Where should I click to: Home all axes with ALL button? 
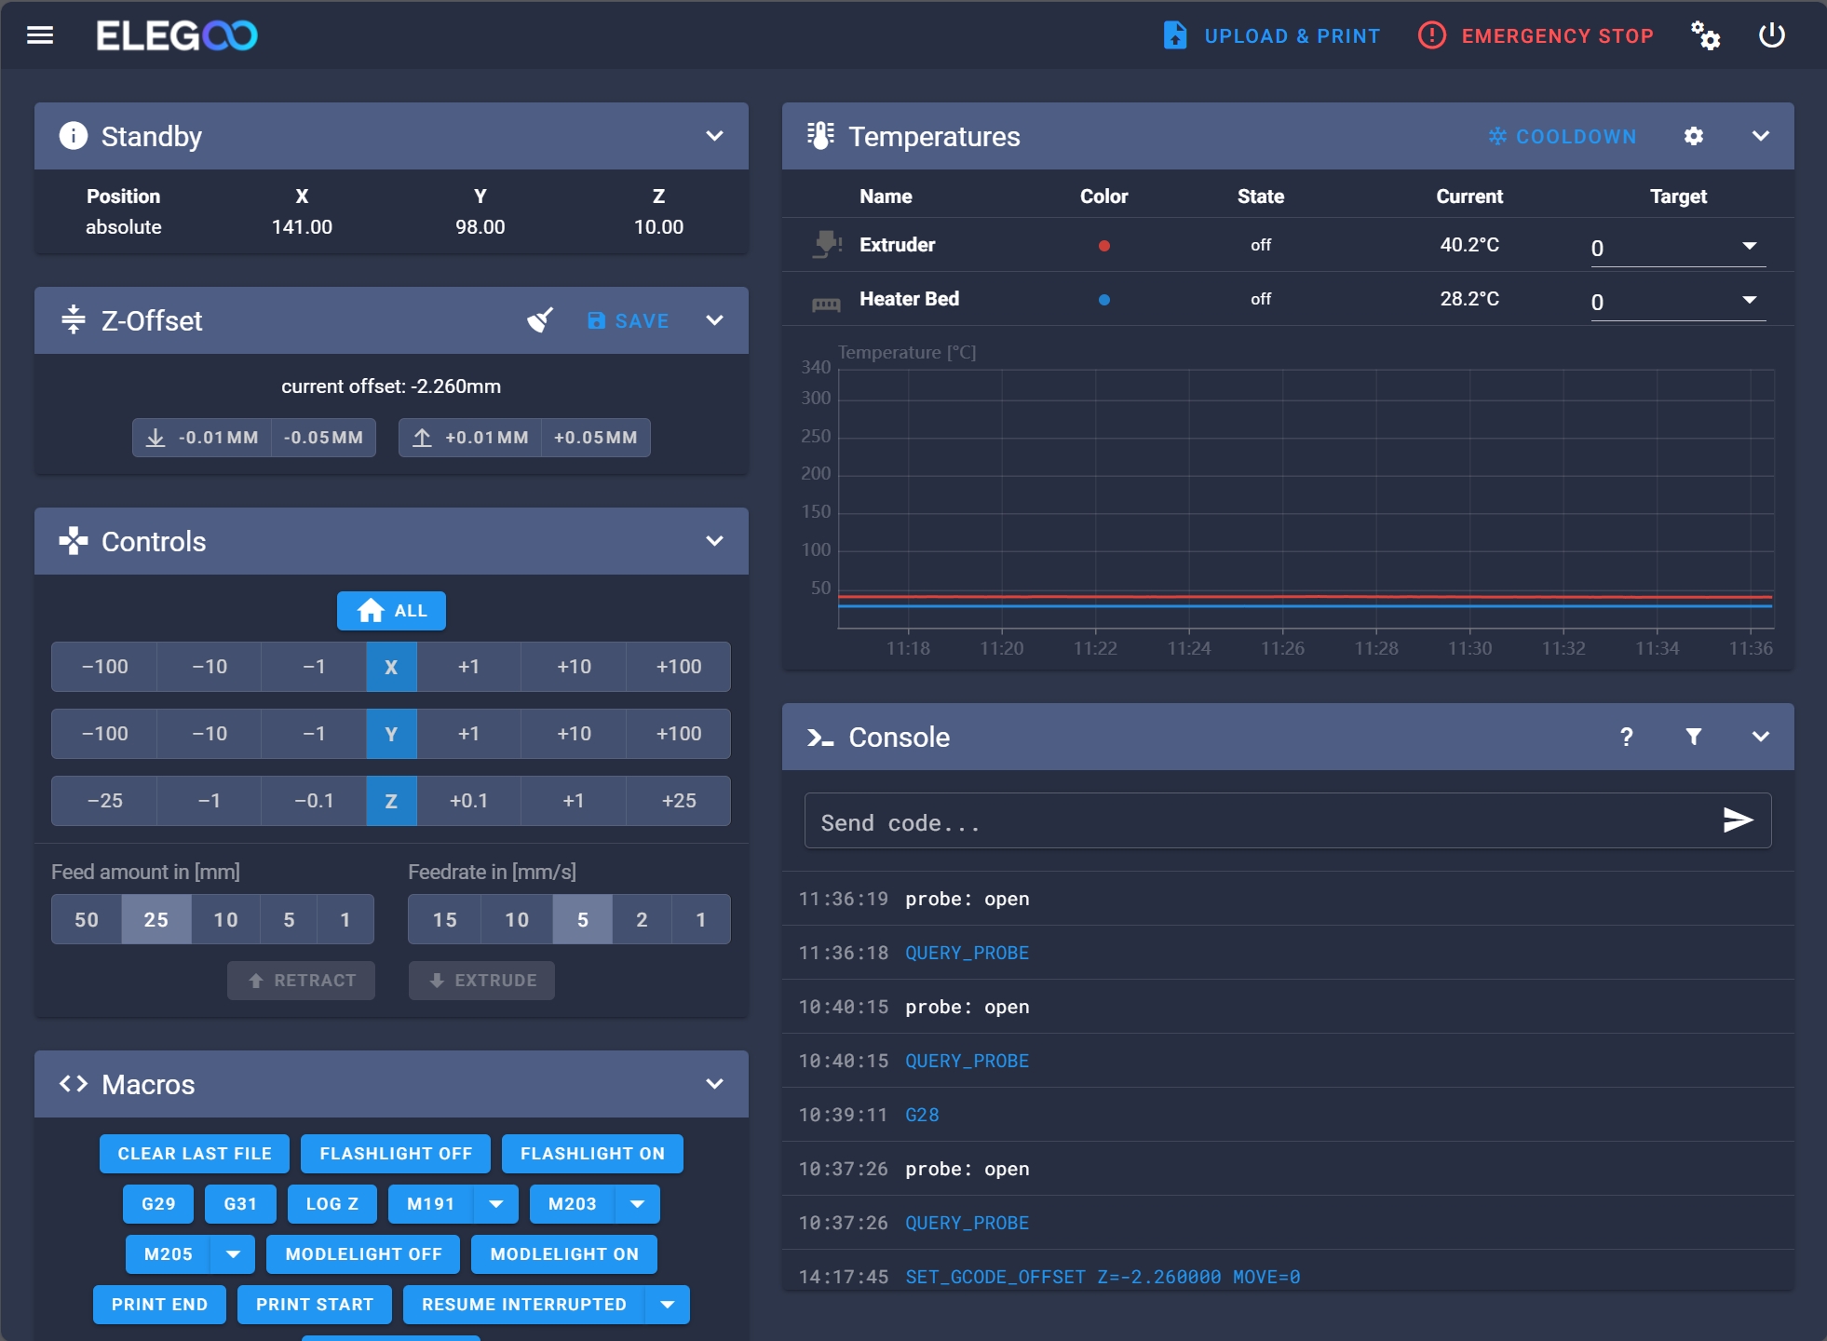[391, 611]
